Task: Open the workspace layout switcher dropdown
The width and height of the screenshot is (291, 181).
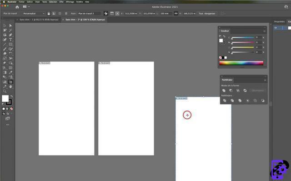Action: 26,7
